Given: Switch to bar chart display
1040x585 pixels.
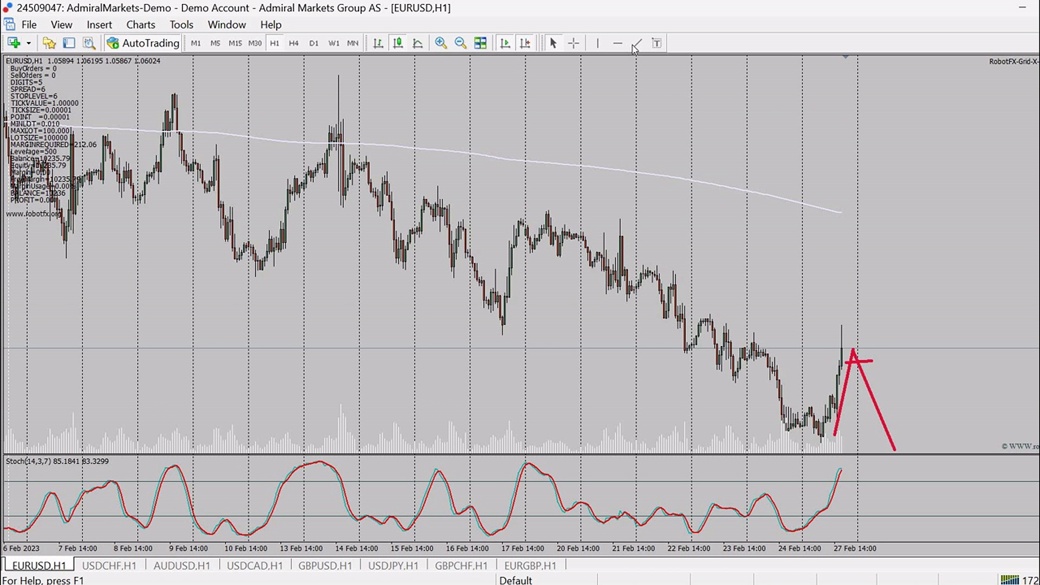Looking at the screenshot, I should tap(378, 43).
